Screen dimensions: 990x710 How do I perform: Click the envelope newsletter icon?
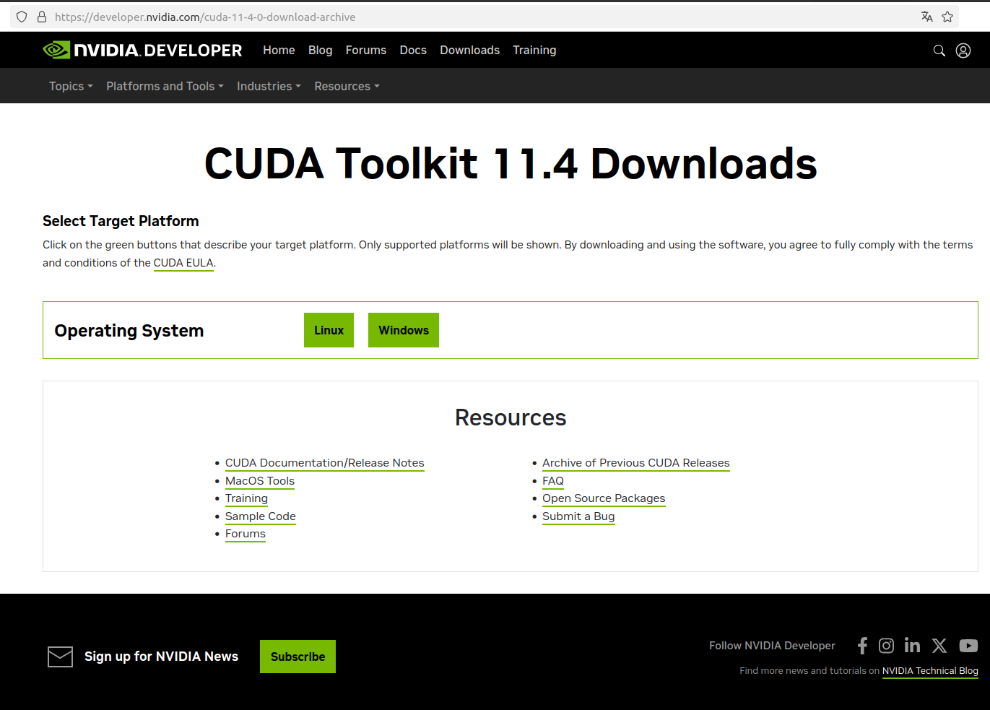(x=60, y=657)
